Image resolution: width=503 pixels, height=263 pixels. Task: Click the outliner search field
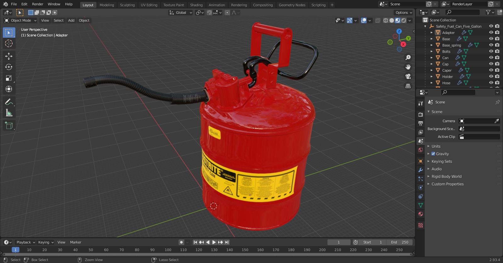click(462, 12)
